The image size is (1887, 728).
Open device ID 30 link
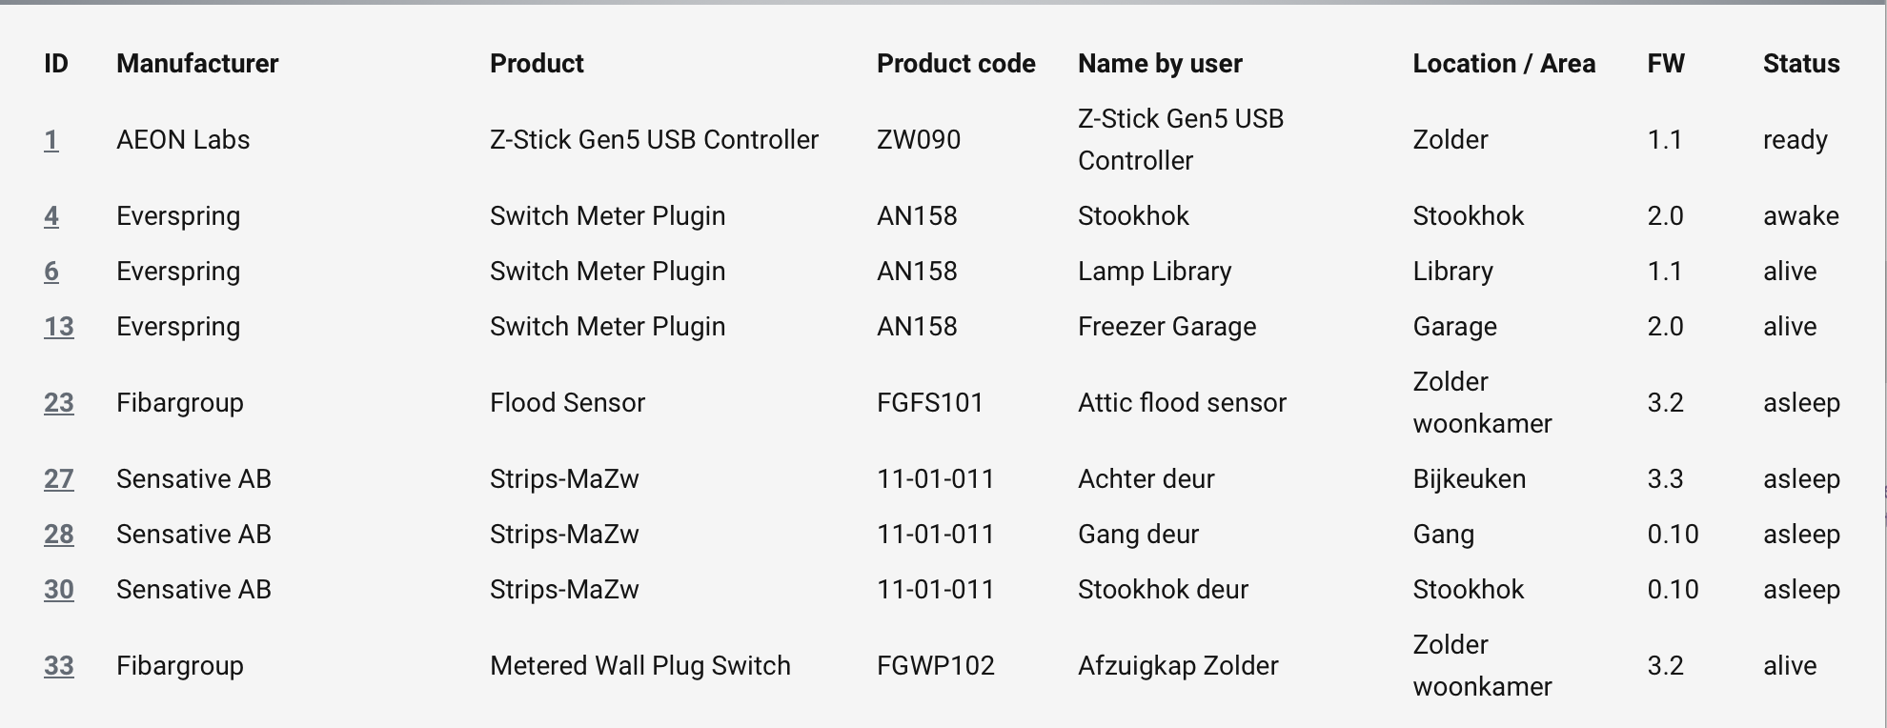(x=58, y=590)
